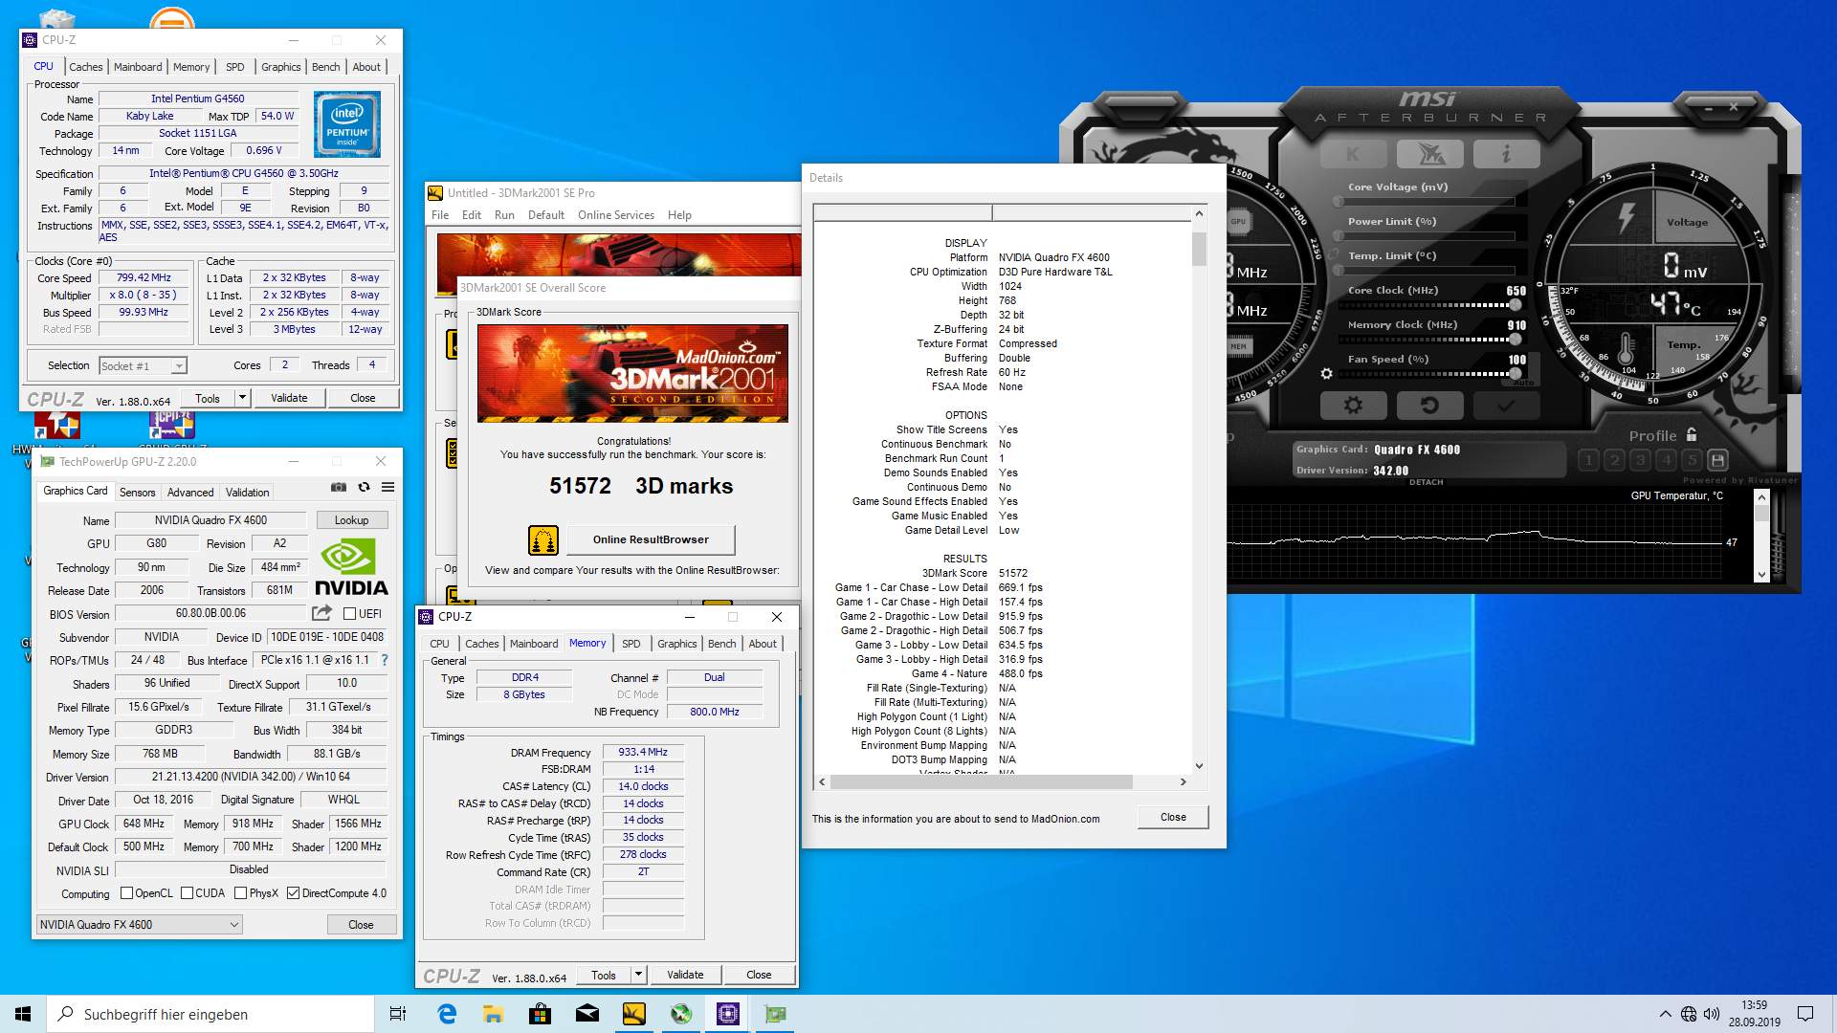
Task: Toggle the Afterburner profile lock icon
Action: 1692,434
